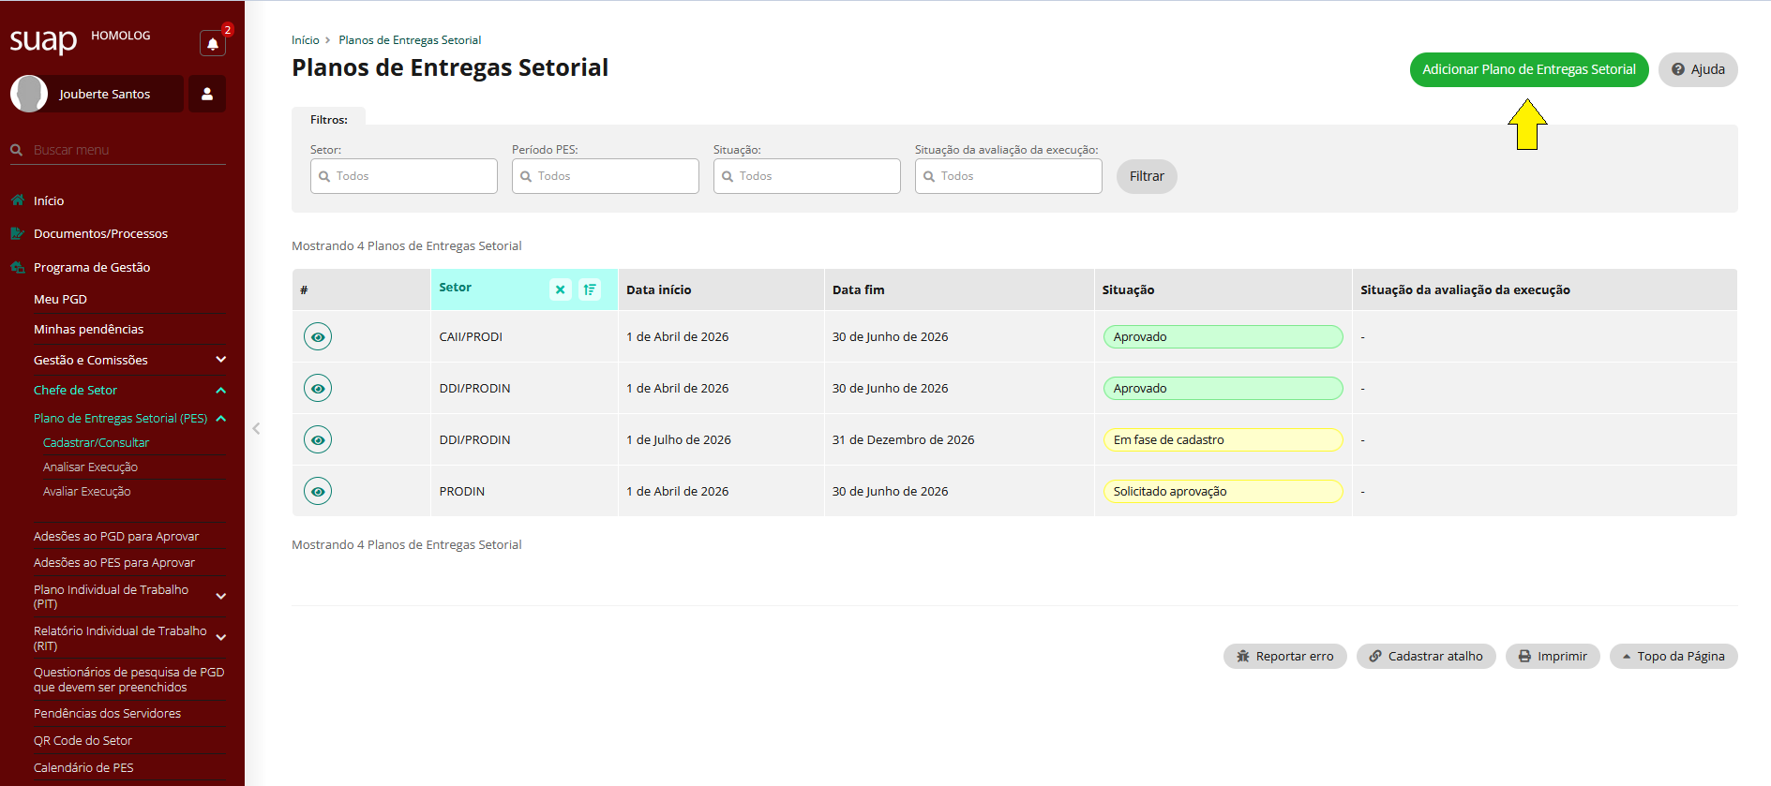The width and height of the screenshot is (1771, 786).
Task: Click the Documentos/Processos sidebar icon
Action: pyautogui.click(x=17, y=233)
